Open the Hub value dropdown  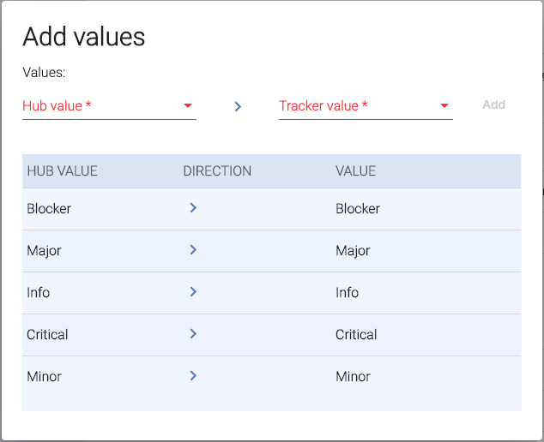[109, 106]
